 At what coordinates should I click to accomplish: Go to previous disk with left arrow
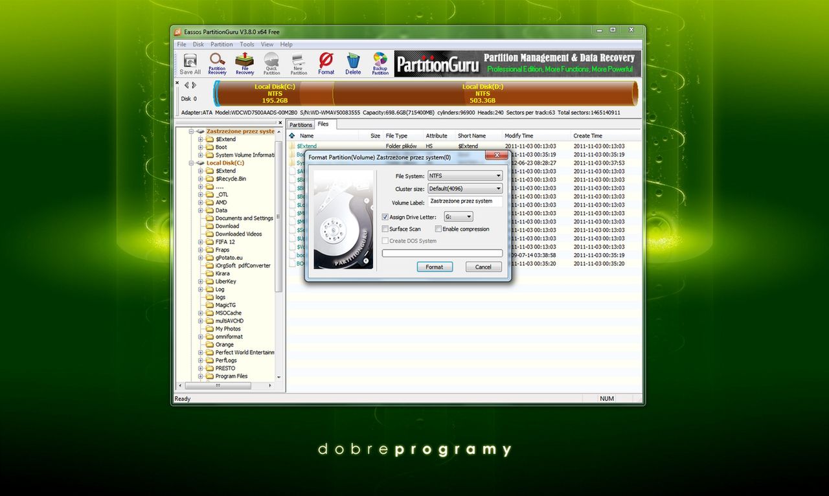click(x=187, y=85)
